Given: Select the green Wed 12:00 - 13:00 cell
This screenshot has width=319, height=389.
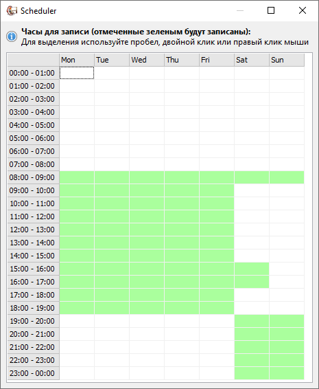Looking at the screenshot, I should (147, 230).
